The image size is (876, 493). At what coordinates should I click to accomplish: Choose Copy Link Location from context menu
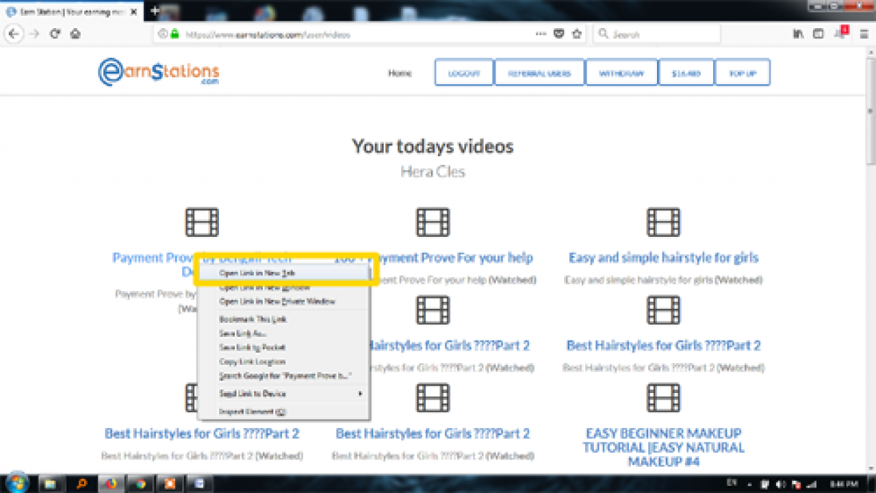(x=252, y=362)
